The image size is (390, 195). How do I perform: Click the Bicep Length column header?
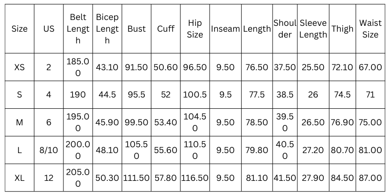coord(107,29)
